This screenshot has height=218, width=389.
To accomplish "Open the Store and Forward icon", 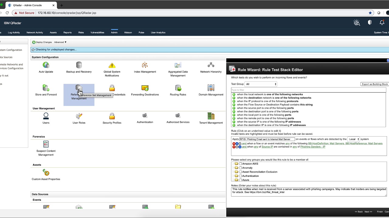I will 46,88.
